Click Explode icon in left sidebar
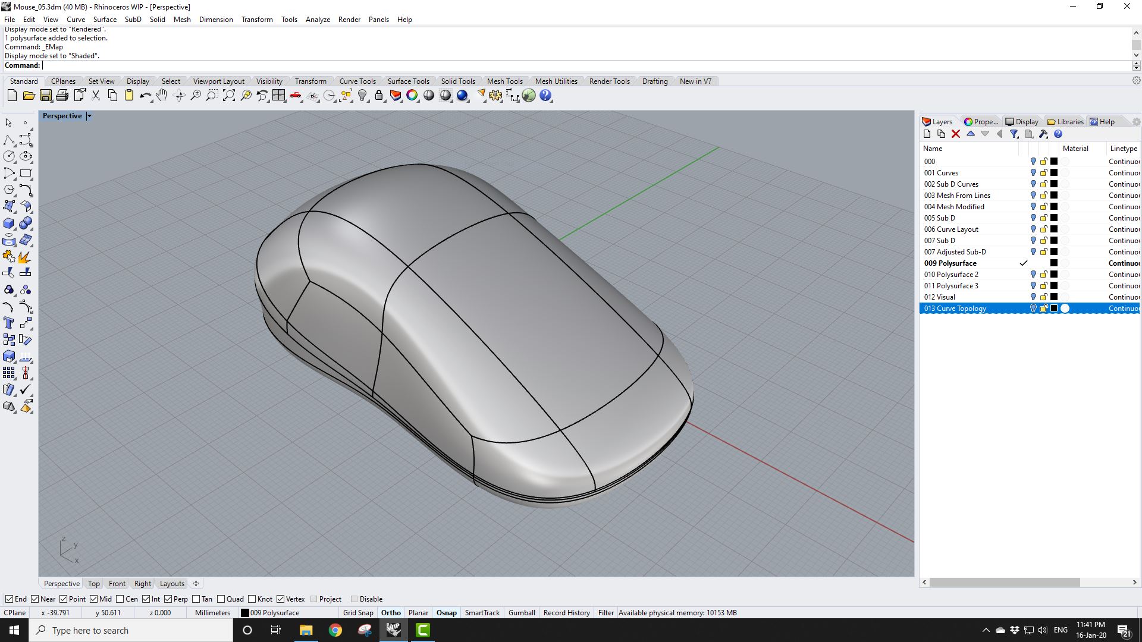 point(25,257)
